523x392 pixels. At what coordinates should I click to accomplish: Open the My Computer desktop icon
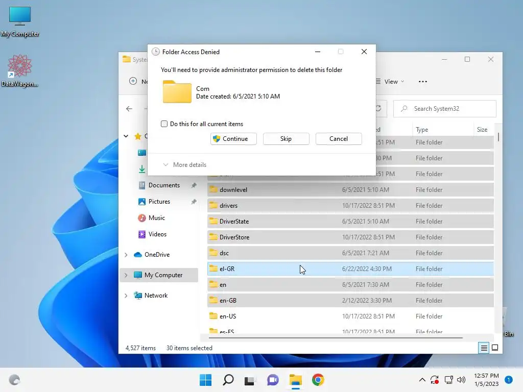coord(20,21)
